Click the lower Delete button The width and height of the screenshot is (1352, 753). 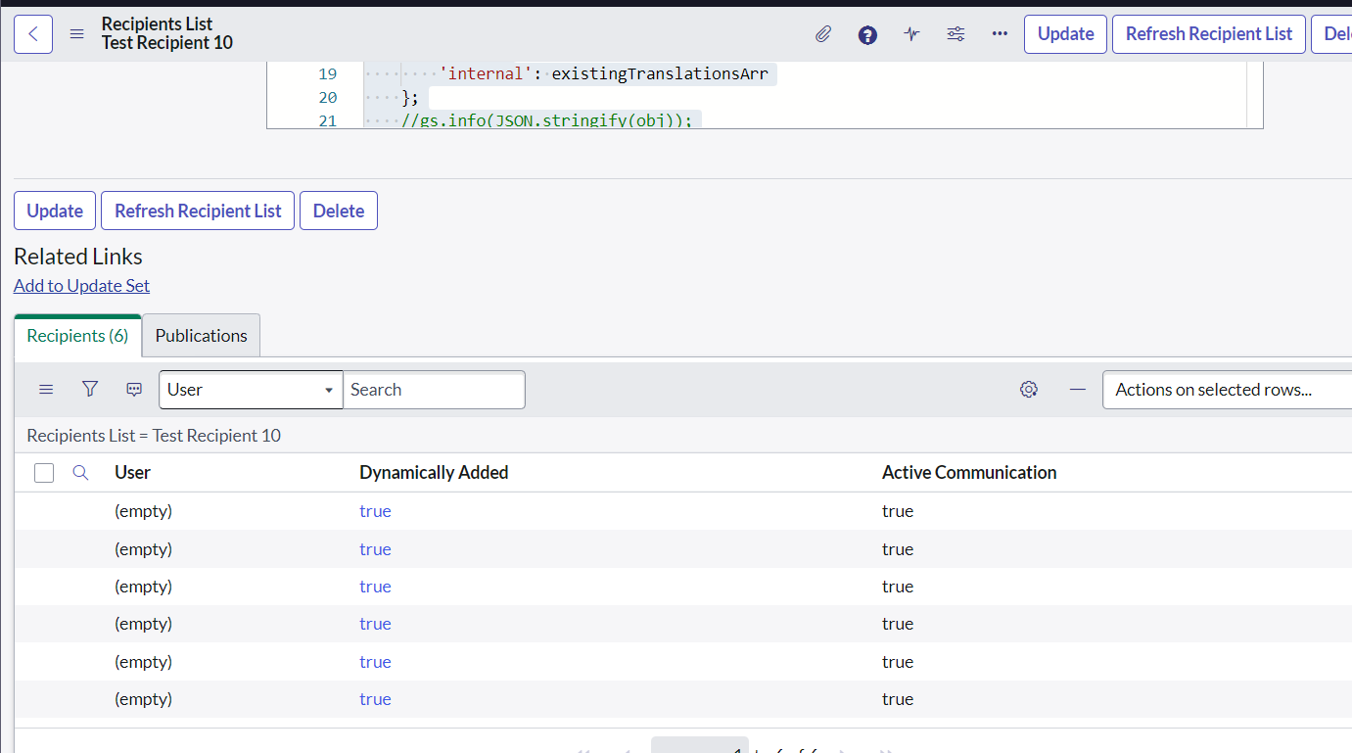click(x=339, y=211)
